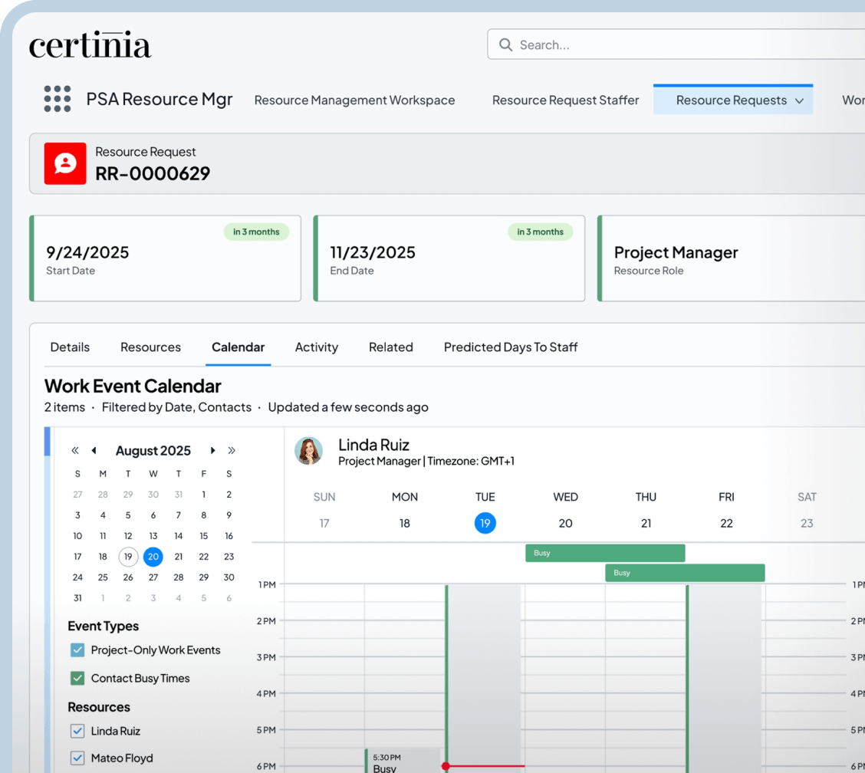865x773 pixels.
Task: Jump forward one year with double-right arrows
Action: [x=232, y=451]
